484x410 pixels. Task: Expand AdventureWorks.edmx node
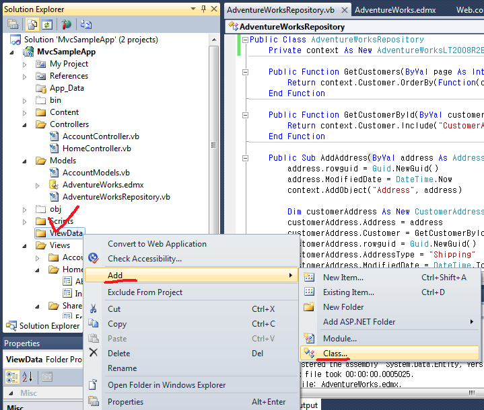(x=37, y=186)
